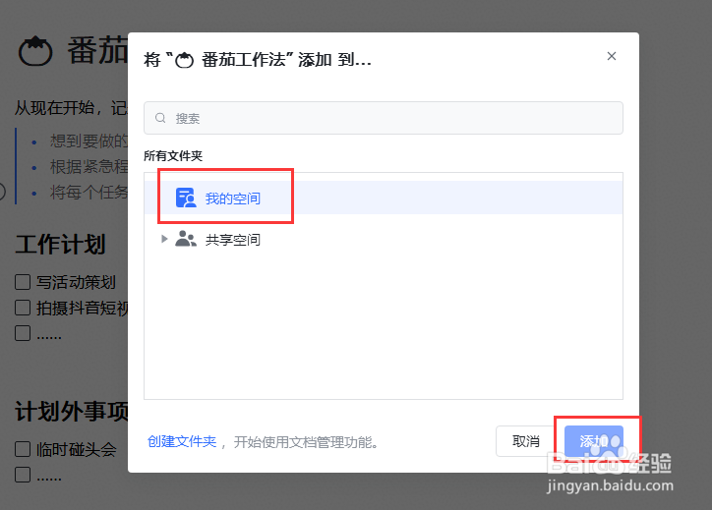Check the …… checkbox under 计划外事项
Screen dimensions: 712x510
23,475
